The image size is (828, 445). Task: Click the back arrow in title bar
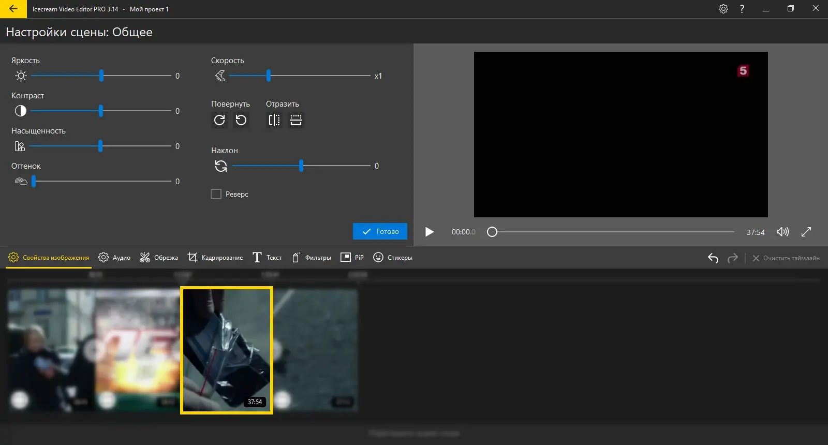point(13,9)
